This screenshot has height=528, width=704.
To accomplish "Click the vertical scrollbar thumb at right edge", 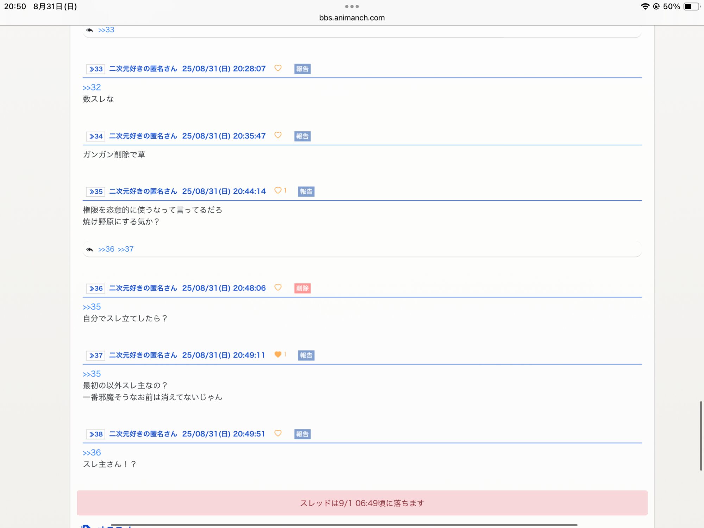I will [700, 436].
